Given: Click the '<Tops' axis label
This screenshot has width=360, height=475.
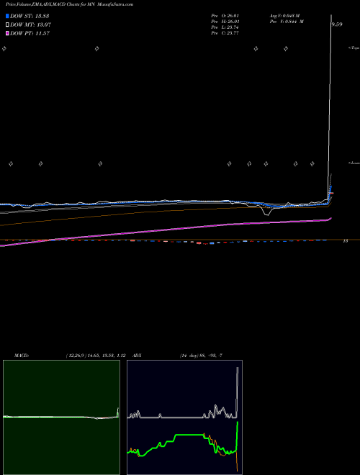Looking at the screenshot, I should click(354, 48).
